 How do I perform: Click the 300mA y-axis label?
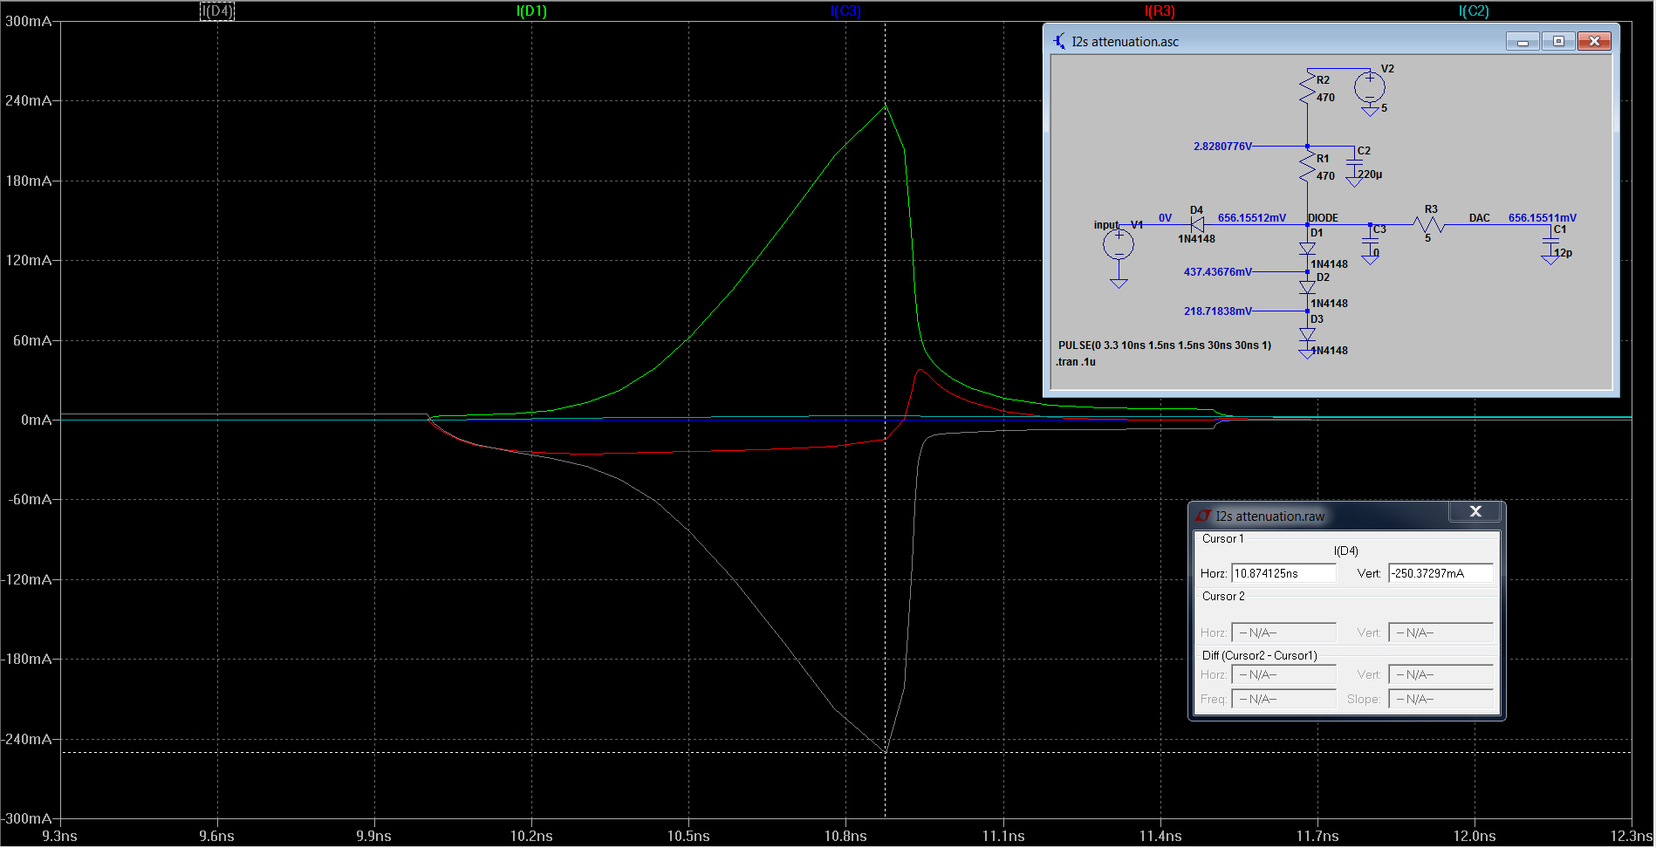click(x=29, y=21)
